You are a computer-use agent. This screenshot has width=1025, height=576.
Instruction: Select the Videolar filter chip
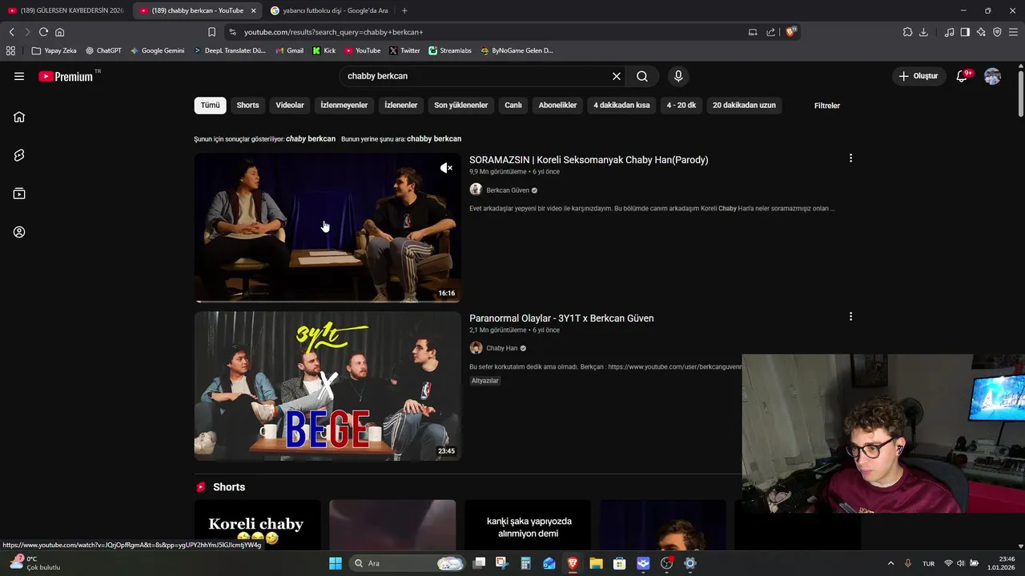[x=290, y=106]
